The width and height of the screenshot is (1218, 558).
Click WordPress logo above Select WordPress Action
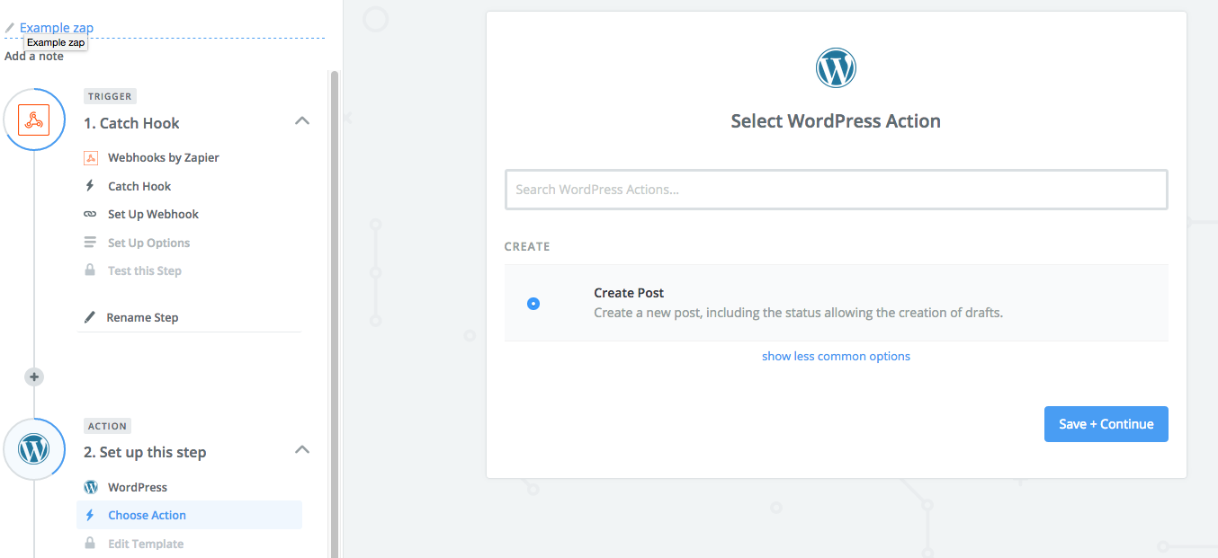836,67
